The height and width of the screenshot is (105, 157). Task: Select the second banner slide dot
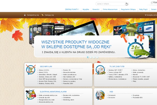(91, 57)
